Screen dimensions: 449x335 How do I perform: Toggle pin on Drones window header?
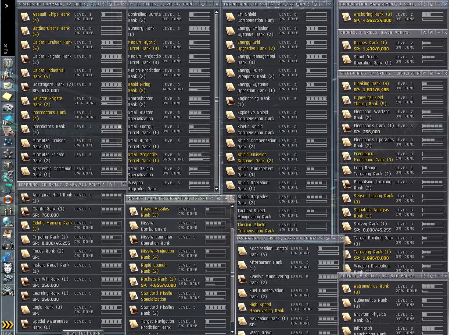(x=431, y=32)
